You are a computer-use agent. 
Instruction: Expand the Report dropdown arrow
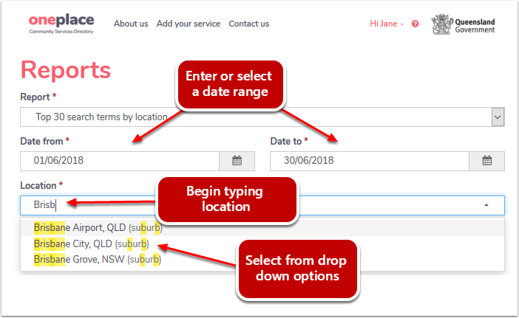[x=498, y=117]
